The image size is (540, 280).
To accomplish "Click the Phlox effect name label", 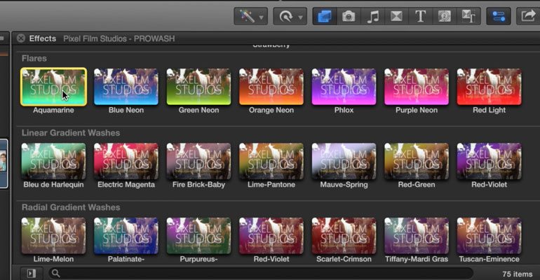I will (x=344, y=111).
